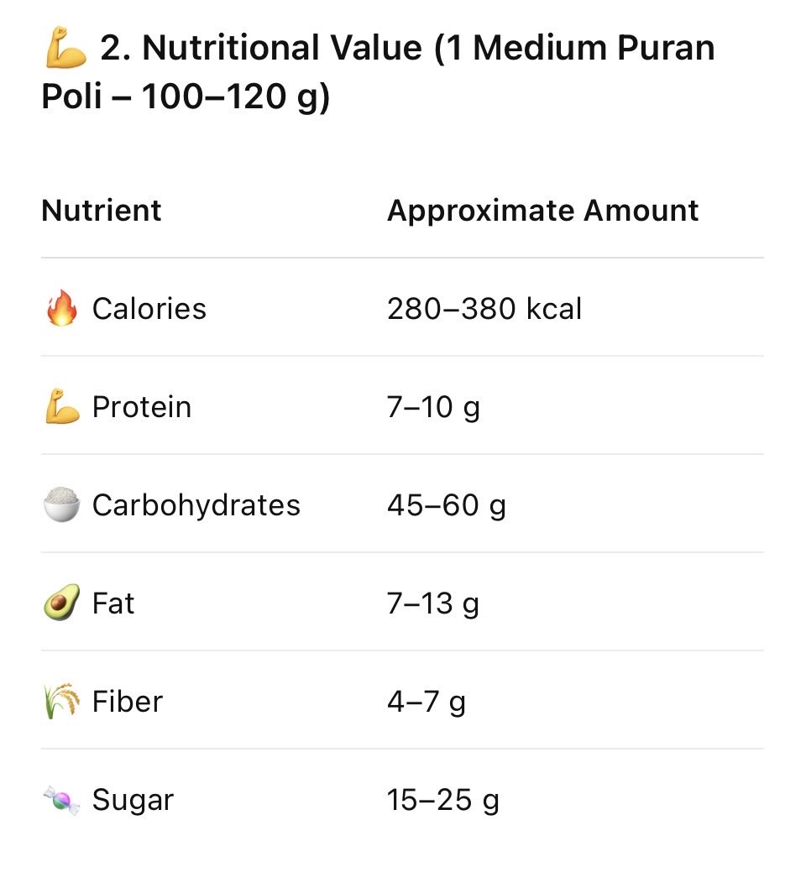Click the bicep emoji beside Protein
This screenshot has height=888, width=806.
point(61,406)
